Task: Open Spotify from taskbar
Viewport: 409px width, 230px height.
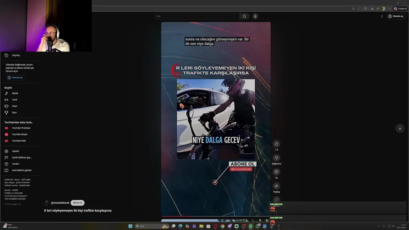Action: 251,226
